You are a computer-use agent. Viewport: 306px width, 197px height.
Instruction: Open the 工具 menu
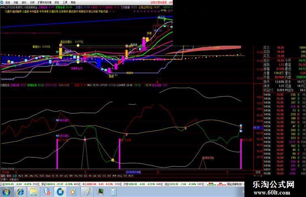[x=65, y=3]
